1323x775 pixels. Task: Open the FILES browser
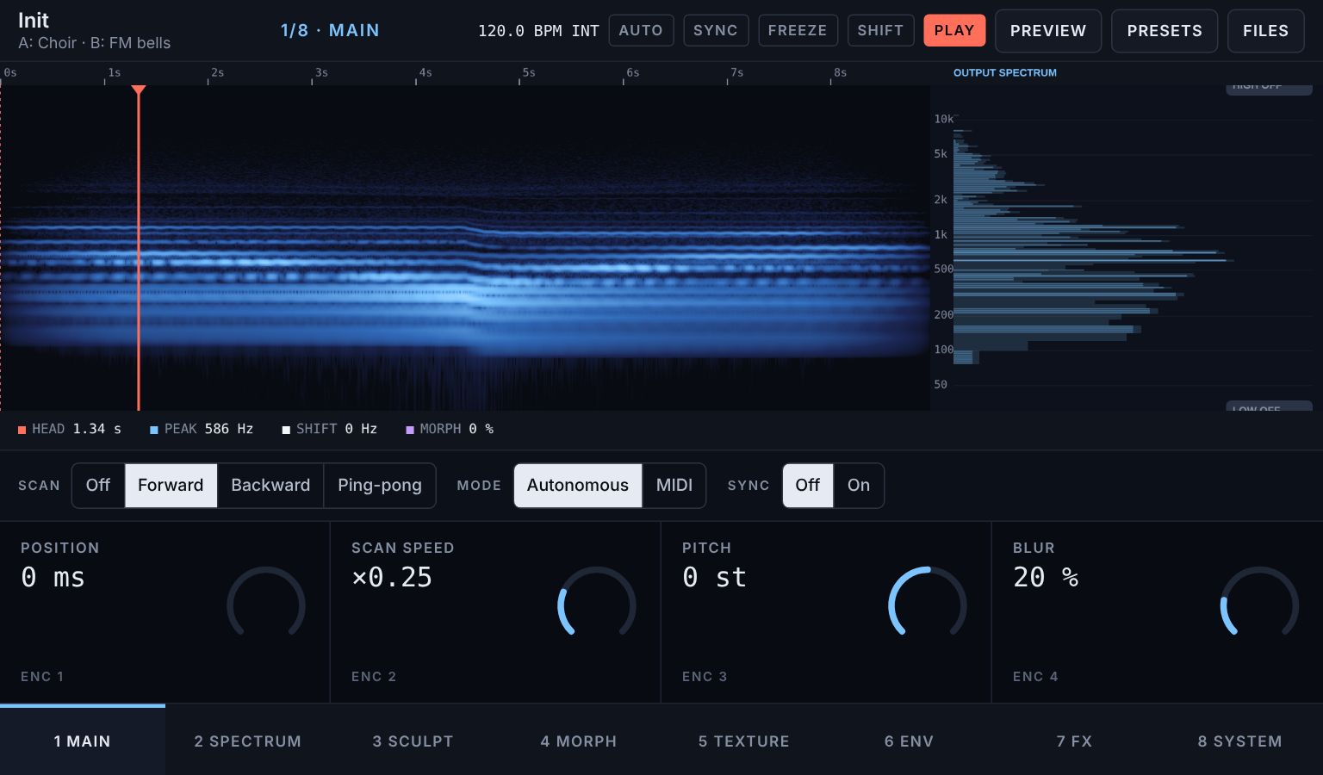click(x=1266, y=31)
